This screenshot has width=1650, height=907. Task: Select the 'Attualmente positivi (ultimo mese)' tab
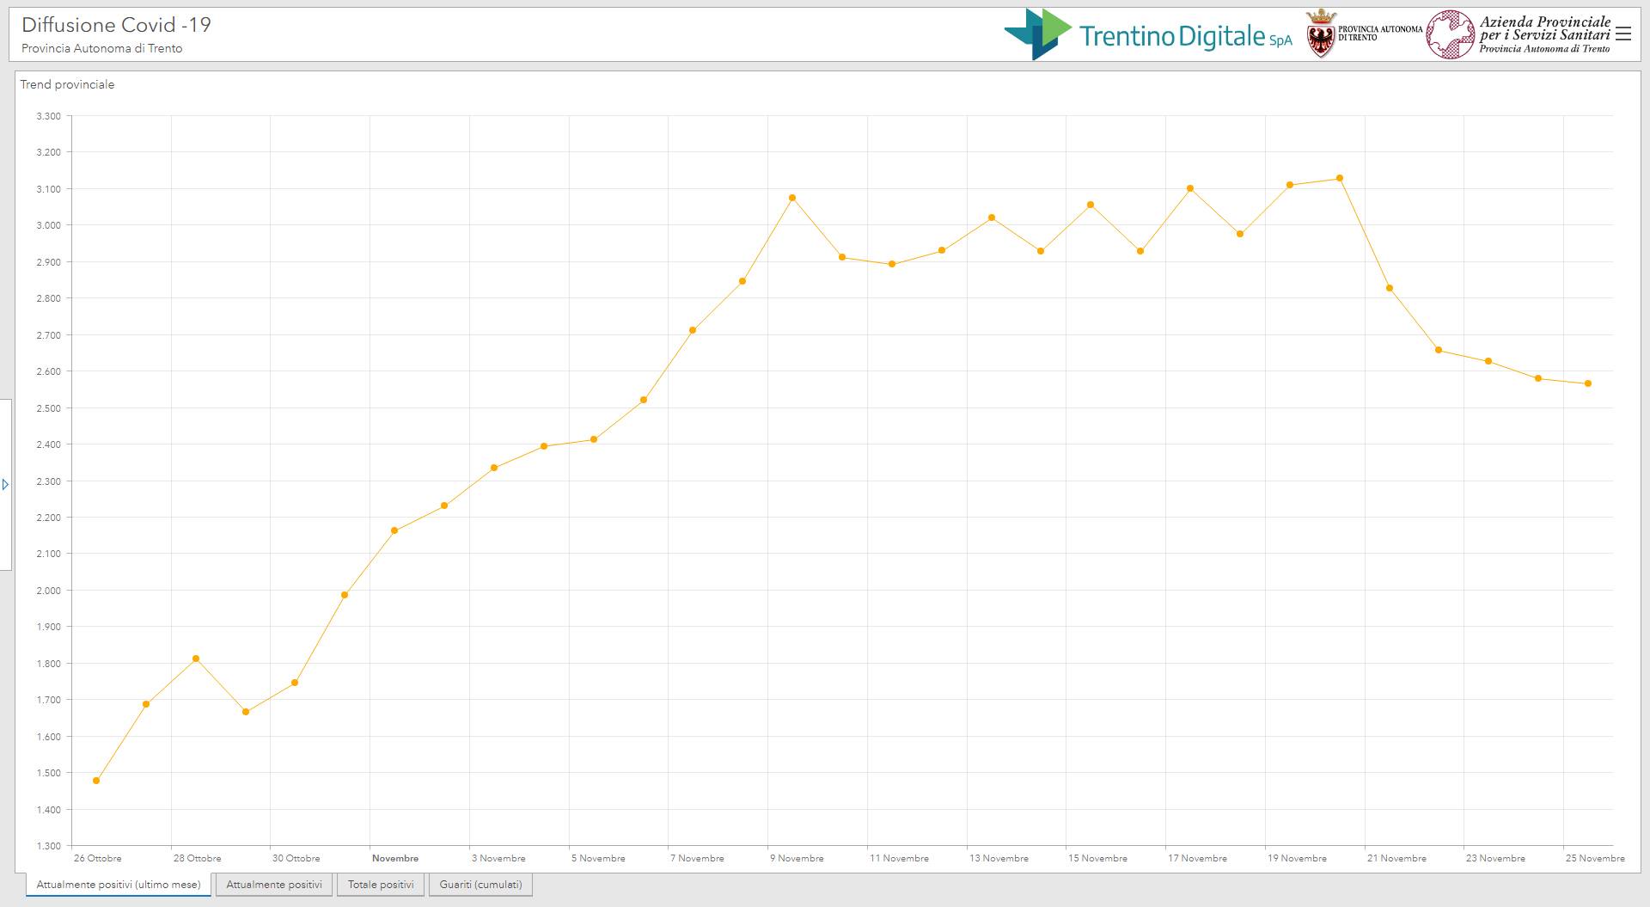[x=119, y=885]
